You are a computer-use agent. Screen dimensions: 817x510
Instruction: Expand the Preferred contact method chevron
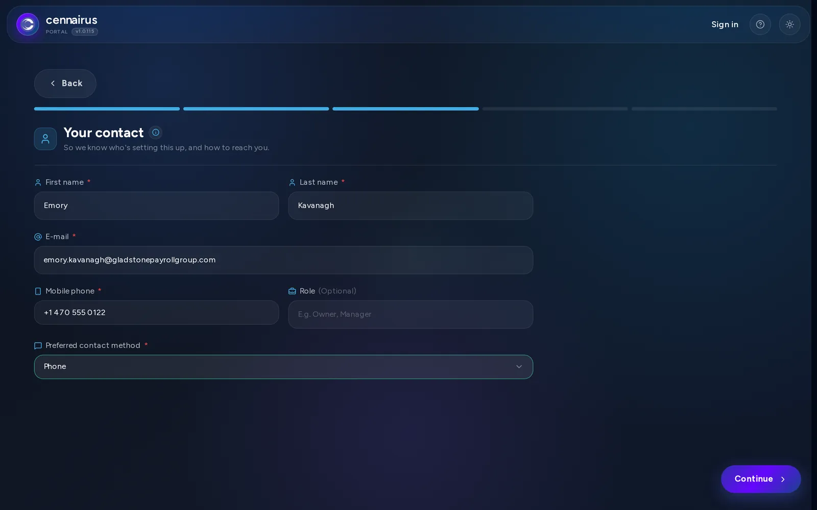click(519, 367)
